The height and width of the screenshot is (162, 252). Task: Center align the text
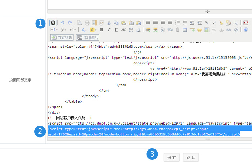point(156,23)
